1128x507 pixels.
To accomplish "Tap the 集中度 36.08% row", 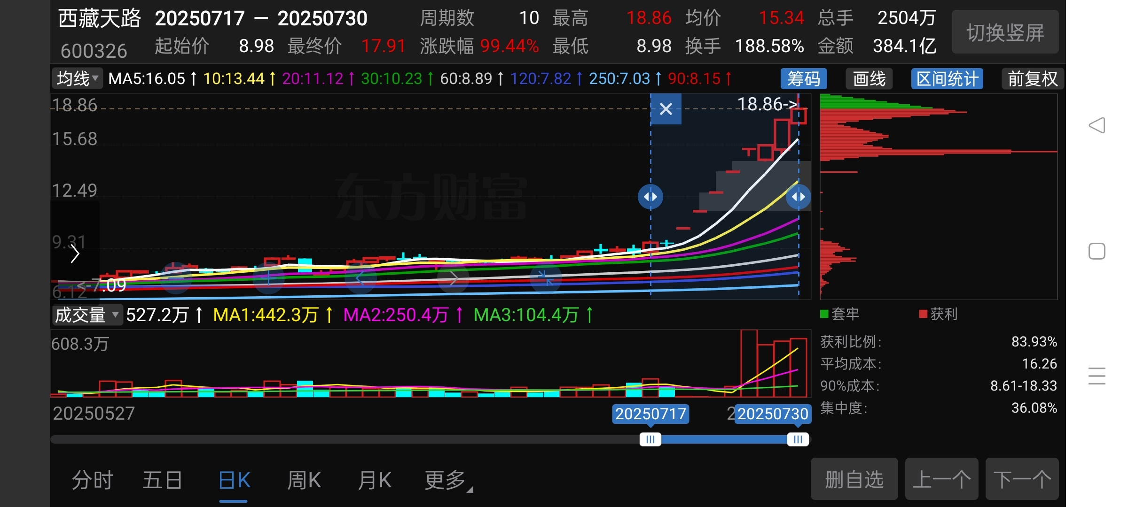I will [939, 407].
